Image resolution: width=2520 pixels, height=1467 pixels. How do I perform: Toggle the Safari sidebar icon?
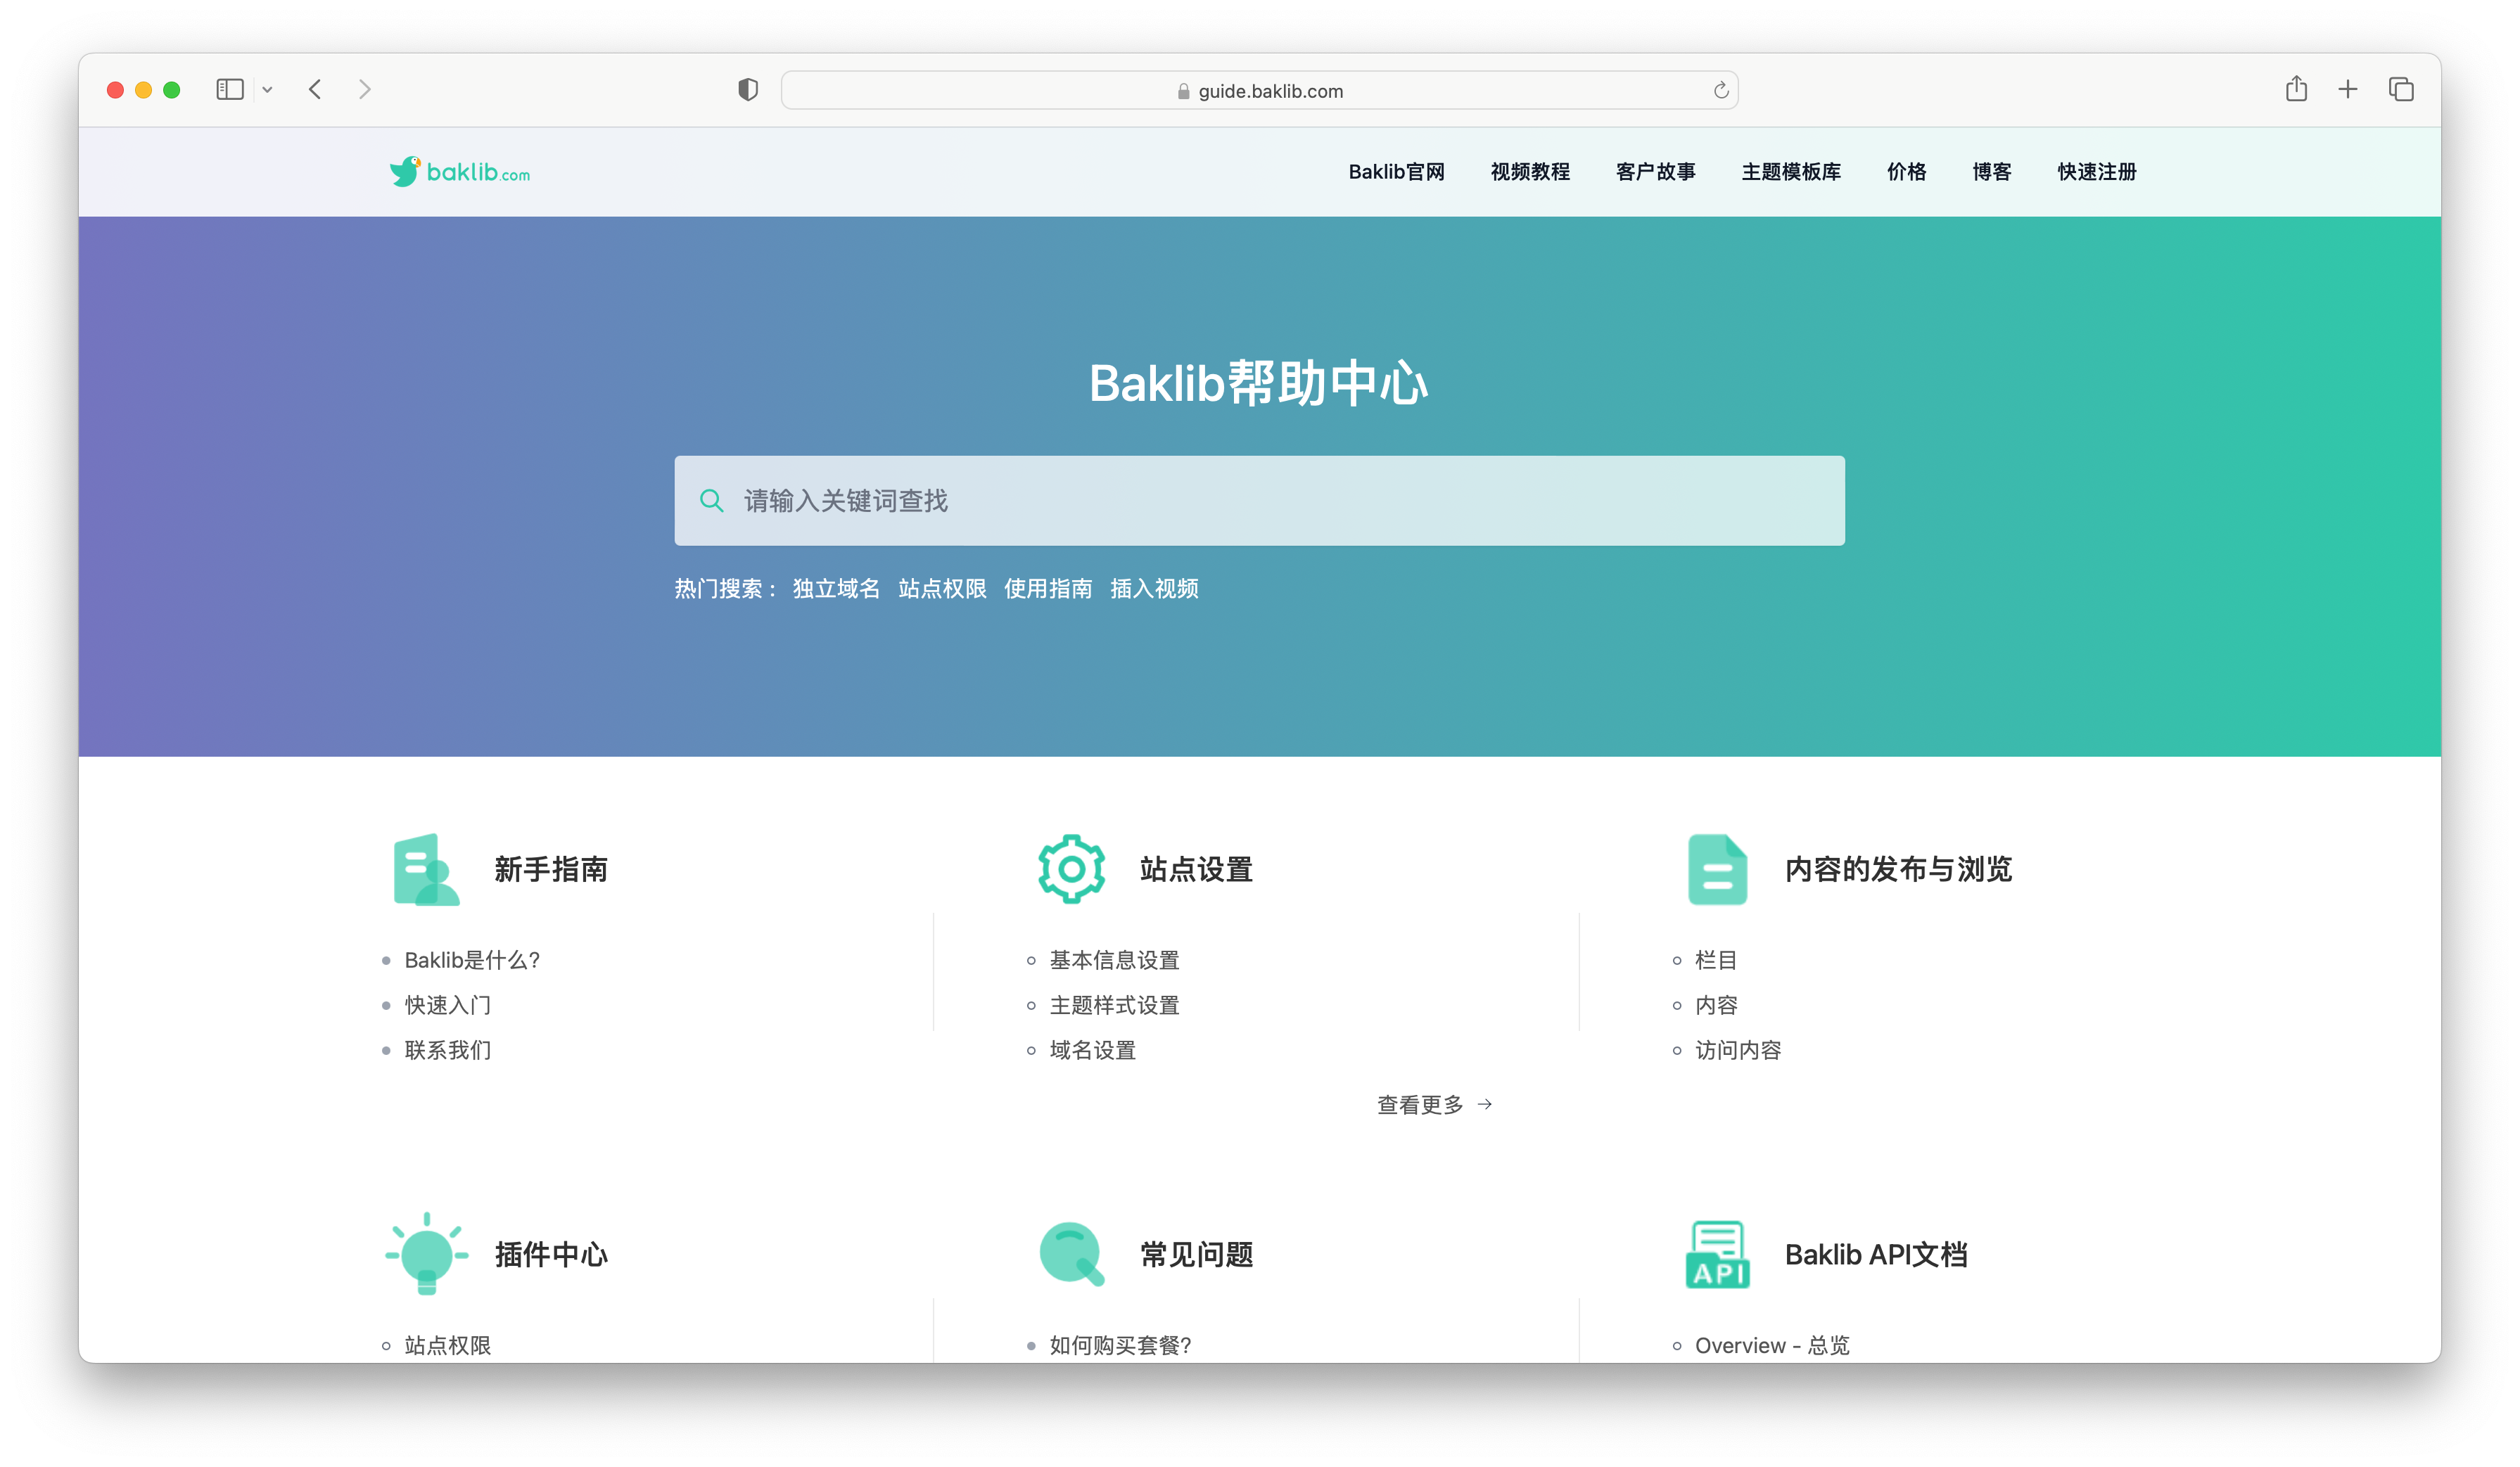[230, 90]
